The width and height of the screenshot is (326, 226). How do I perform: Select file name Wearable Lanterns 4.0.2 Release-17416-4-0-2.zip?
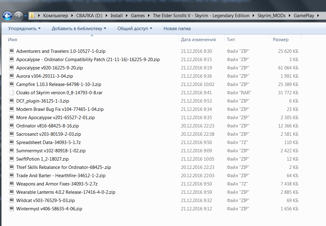point(66,192)
